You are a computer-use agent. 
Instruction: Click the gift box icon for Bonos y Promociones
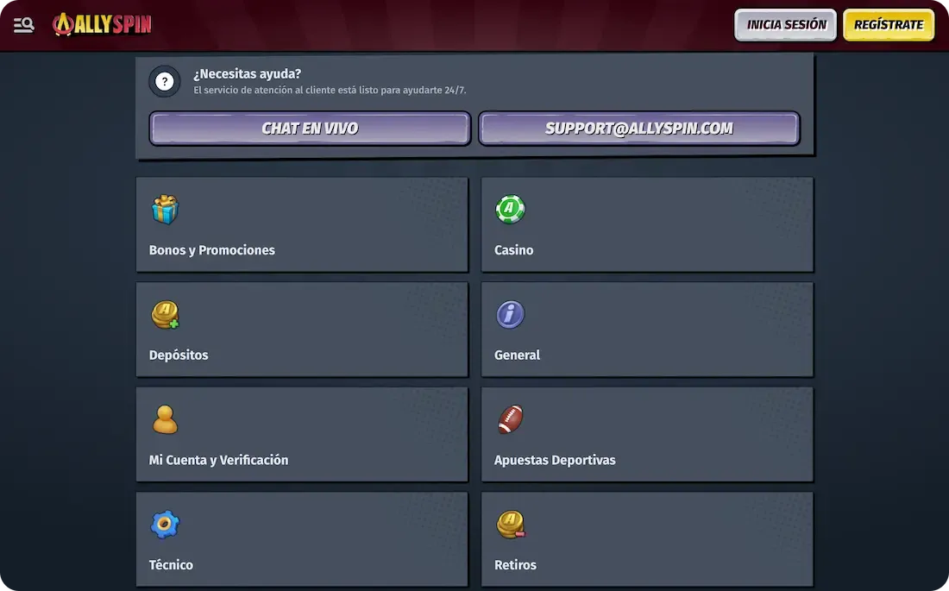pyautogui.click(x=165, y=209)
